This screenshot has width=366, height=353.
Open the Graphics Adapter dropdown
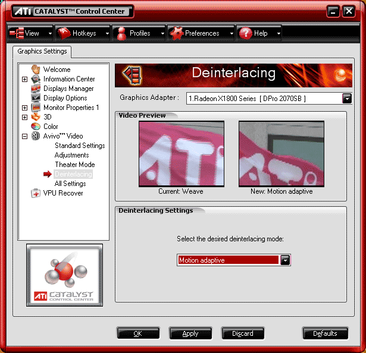[x=347, y=99]
